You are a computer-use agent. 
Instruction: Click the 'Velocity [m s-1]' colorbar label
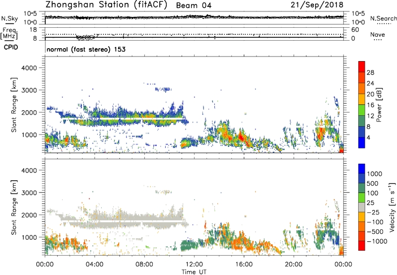coord(392,207)
